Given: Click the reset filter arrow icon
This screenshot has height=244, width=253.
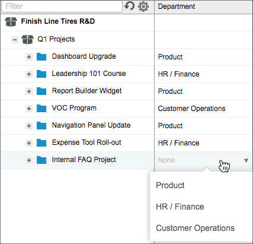Looking at the screenshot, I should 129,6.
